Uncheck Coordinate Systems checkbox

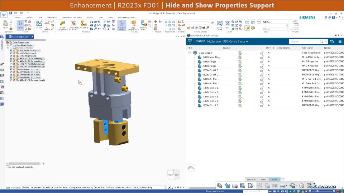[11, 45]
